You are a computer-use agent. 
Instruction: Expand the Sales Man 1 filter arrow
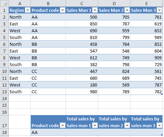pos(95,11)
